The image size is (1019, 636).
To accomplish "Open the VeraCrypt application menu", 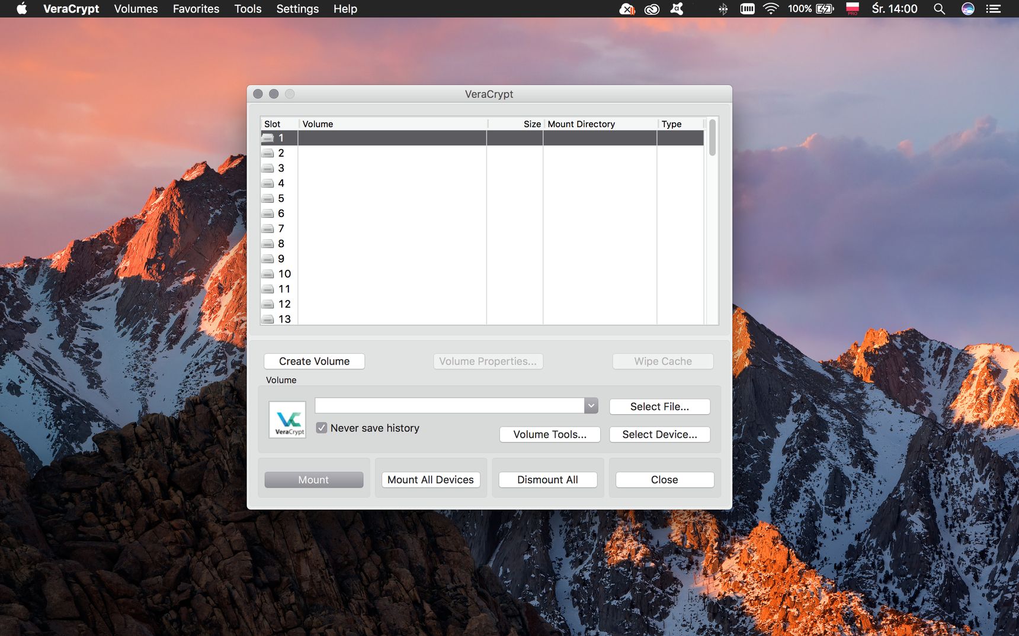I will coord(71,9).
